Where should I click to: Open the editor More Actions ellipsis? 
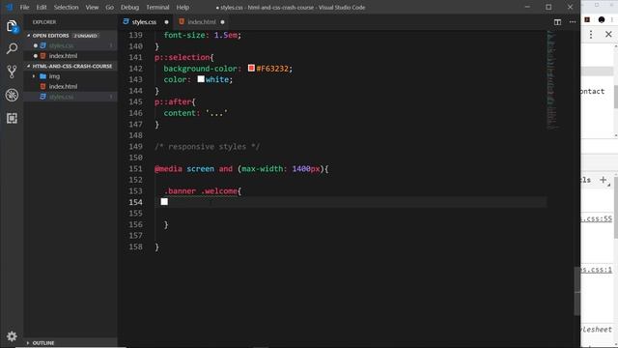click(573, 22)
